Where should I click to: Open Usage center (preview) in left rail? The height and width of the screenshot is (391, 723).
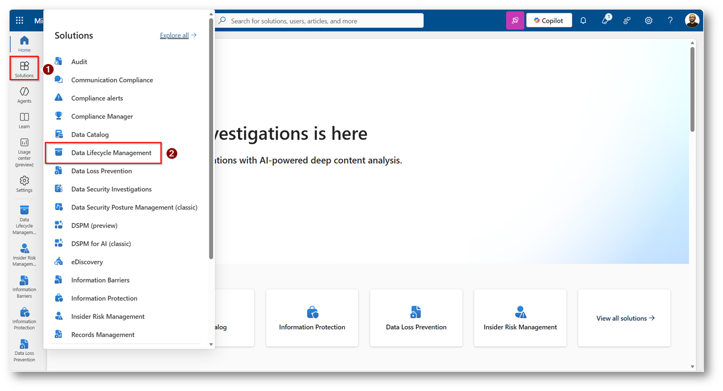[x=24, y=153]
